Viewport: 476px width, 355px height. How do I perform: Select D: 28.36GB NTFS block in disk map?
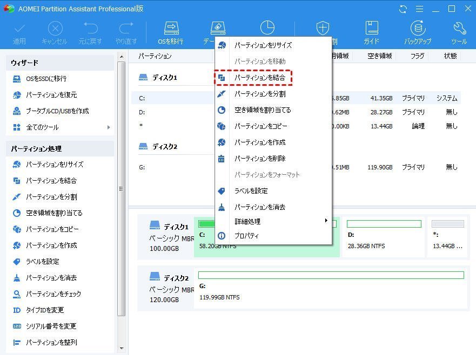[x=383, y=236]
